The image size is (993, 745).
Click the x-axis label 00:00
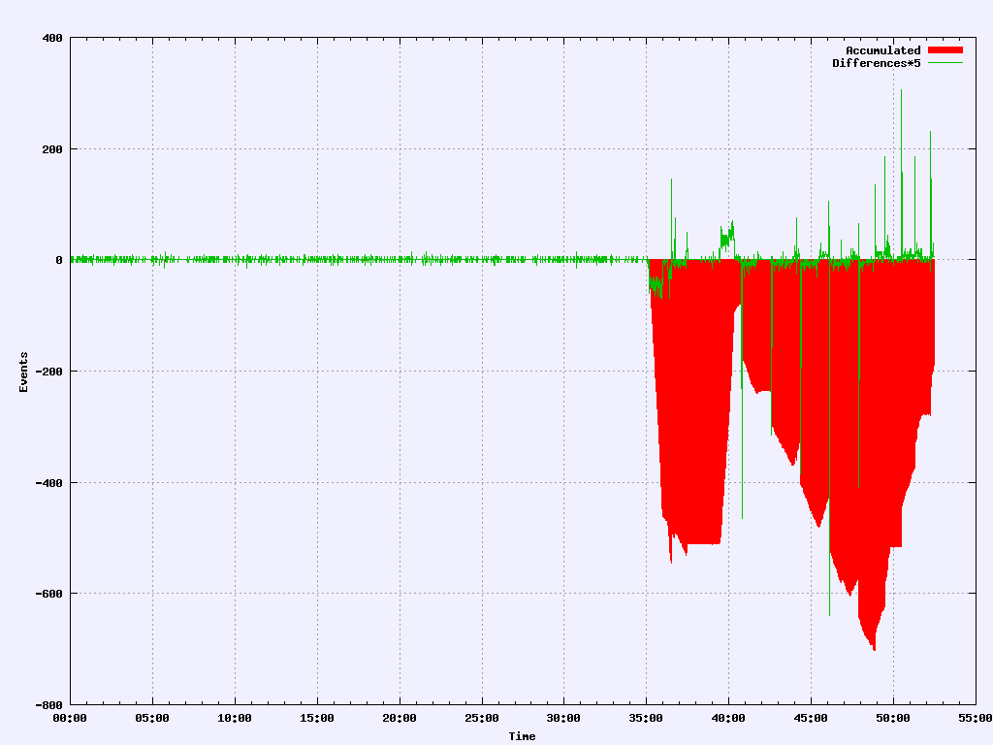70,719
